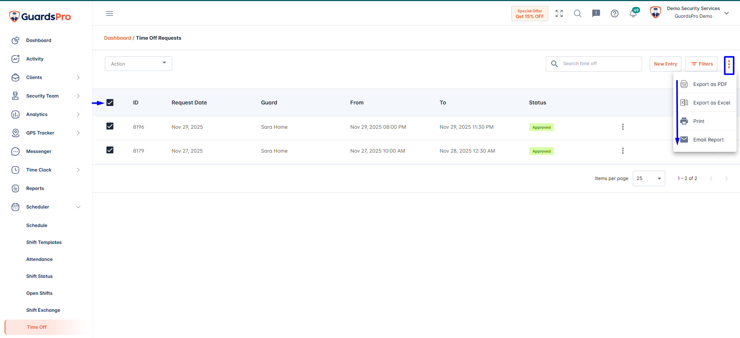Open Shift Templates page
This screenshot has height=338, width=740.
pyautogui.click(x=44, y=242)
